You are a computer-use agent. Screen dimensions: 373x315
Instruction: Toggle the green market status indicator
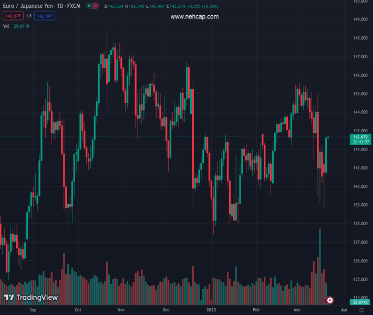(89, 6)
